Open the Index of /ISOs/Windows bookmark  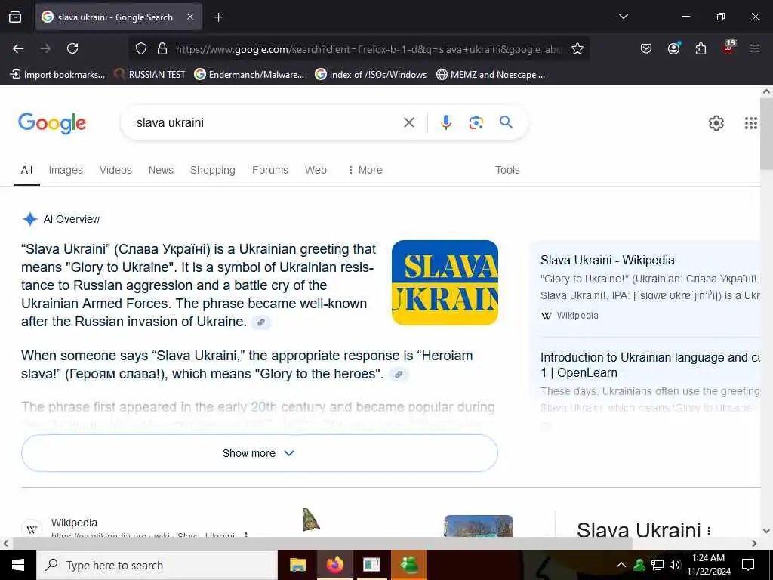pos(371,75)
